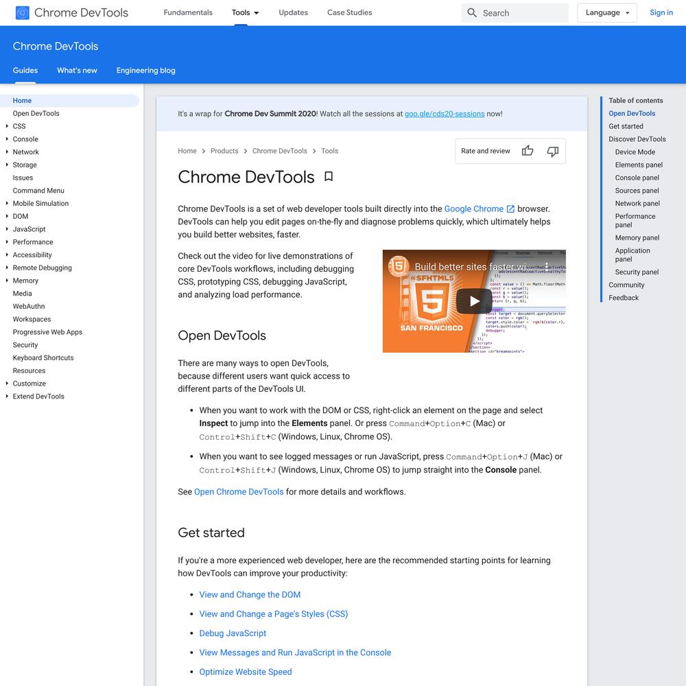Select Home in the left sidebar
The width and height of the screenshot is (686, 686).
pos(69,101)
